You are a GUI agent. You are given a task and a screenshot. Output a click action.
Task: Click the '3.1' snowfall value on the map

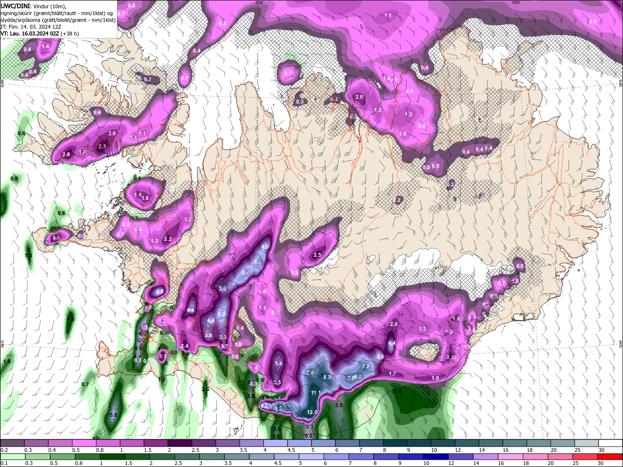pos(163,357)
